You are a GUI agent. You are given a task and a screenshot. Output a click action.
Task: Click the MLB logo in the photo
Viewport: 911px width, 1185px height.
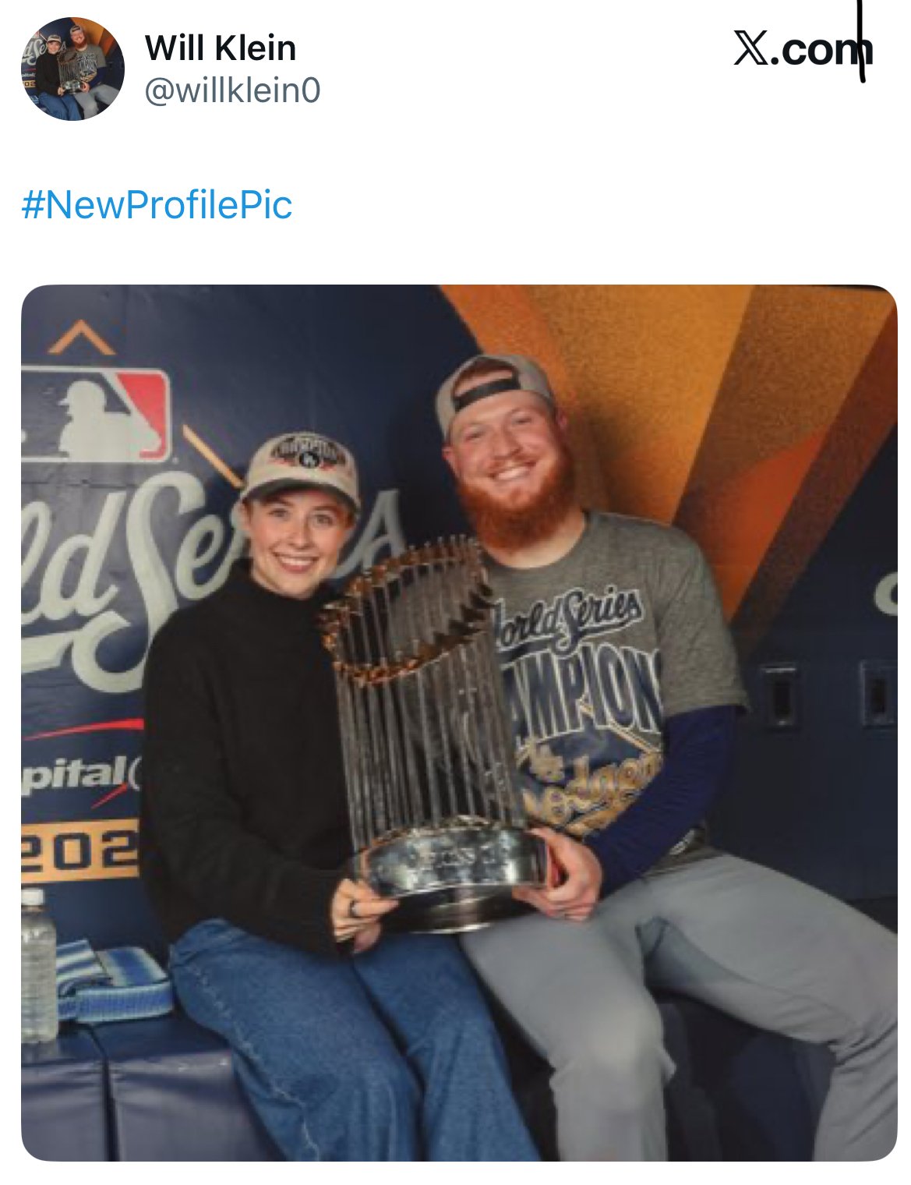tap(95, 415)
